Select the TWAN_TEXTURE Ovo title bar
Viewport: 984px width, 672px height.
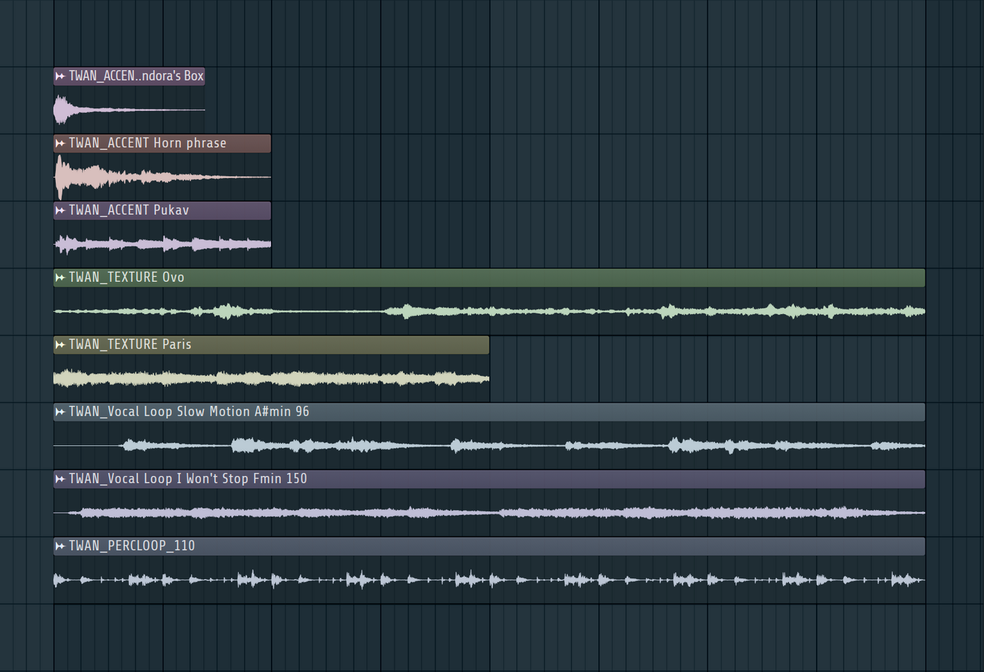tap(127, 278)
